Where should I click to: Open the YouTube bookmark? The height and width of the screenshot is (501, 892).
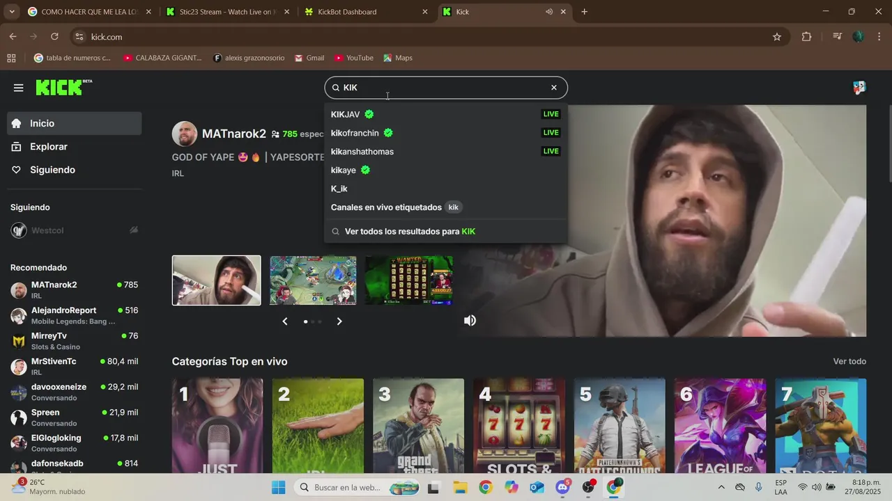point(354,58)
